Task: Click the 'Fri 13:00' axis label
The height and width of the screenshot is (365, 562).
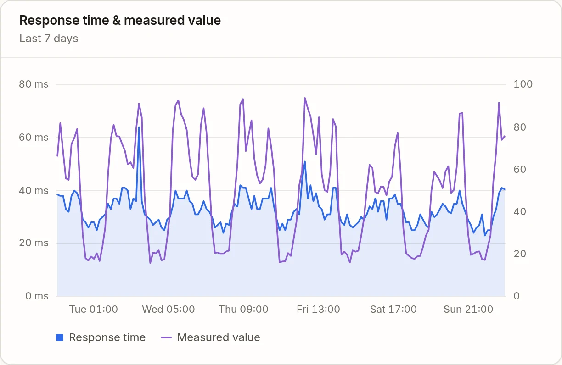Action: 319,310
